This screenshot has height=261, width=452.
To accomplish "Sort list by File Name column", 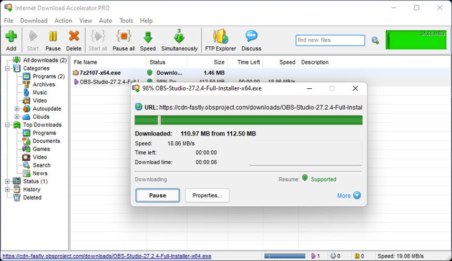I will pos(109,62).
